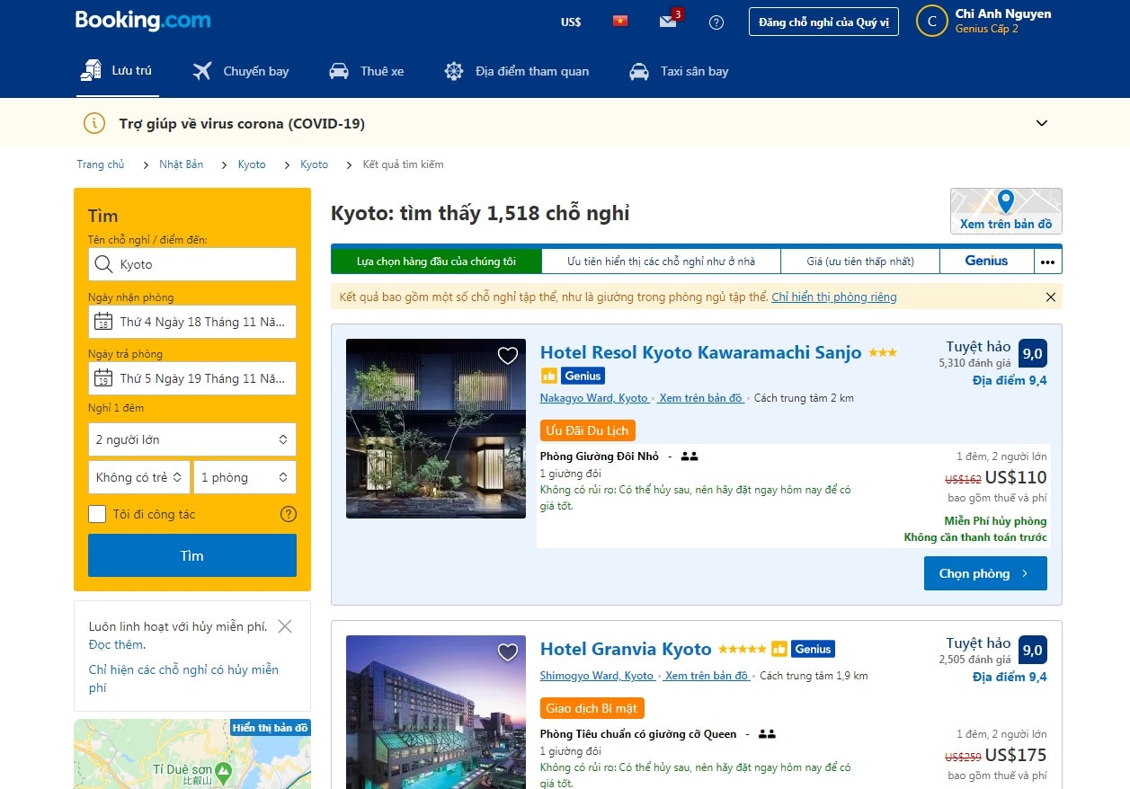Open the profile avatar circle with letter C
Screen dimensions: 1130x789
coord(932,22)
